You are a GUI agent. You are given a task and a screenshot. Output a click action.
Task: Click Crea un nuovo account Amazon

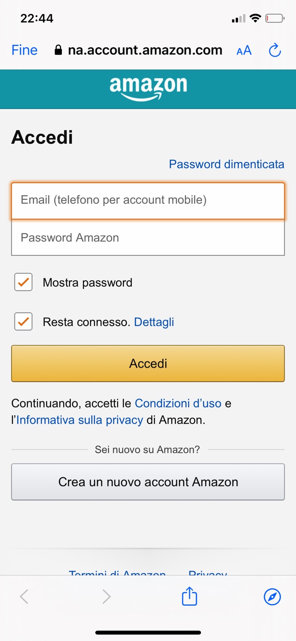[x=148, y=482]
